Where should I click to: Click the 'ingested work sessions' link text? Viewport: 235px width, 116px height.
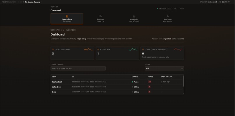[x=174, y=39]
